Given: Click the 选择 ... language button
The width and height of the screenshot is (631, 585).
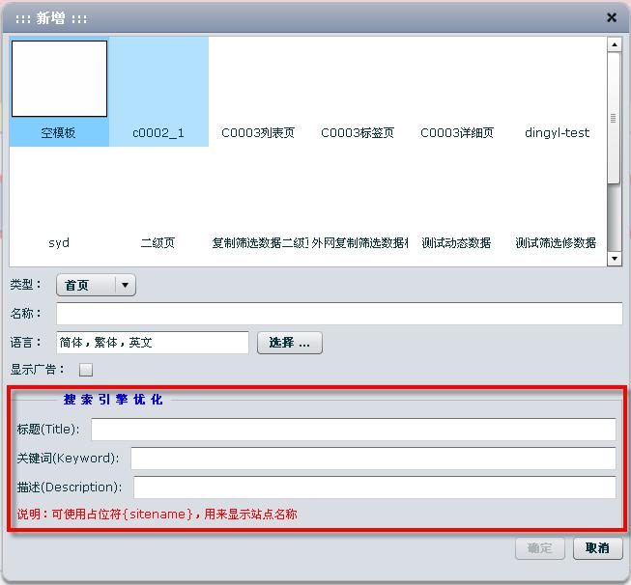Looking at the screenshot, I should coord(289,343).
